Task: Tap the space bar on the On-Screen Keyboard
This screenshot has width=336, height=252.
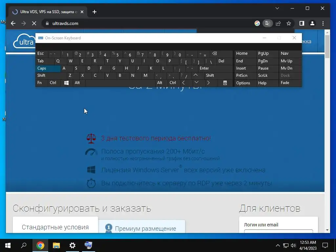Action: [120, 83]
